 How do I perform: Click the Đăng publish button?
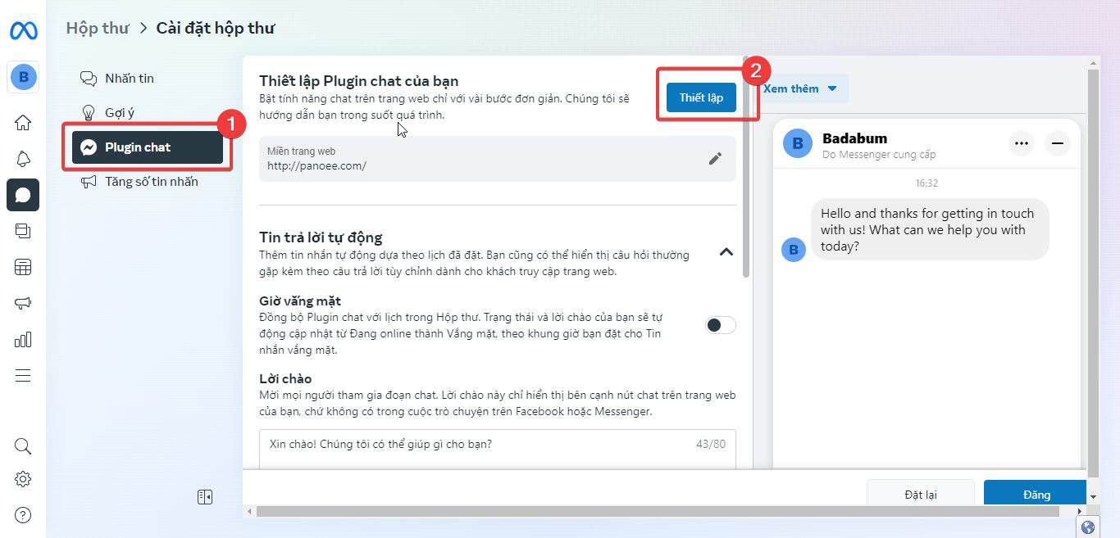pyautogui.click(x=1036, y=495)
